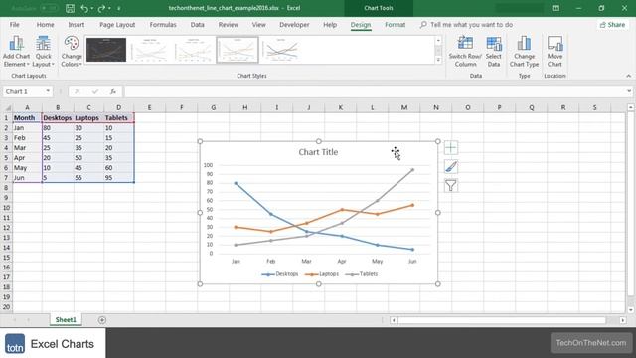Screen dimensions: 636x358
Task: Select the highlighted fourth chart style
Action: click(x=238, y=50)
